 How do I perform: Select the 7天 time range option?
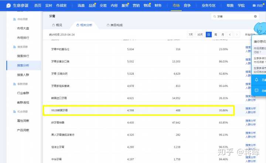point(191,34)
